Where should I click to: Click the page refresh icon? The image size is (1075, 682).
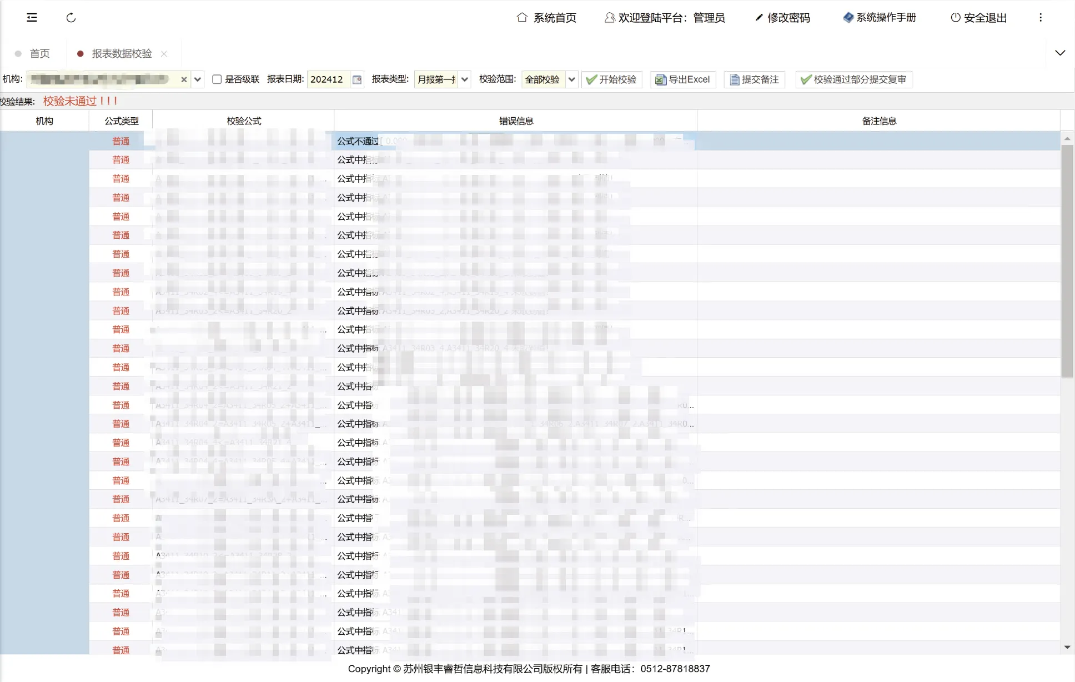(x=71, y=18)
